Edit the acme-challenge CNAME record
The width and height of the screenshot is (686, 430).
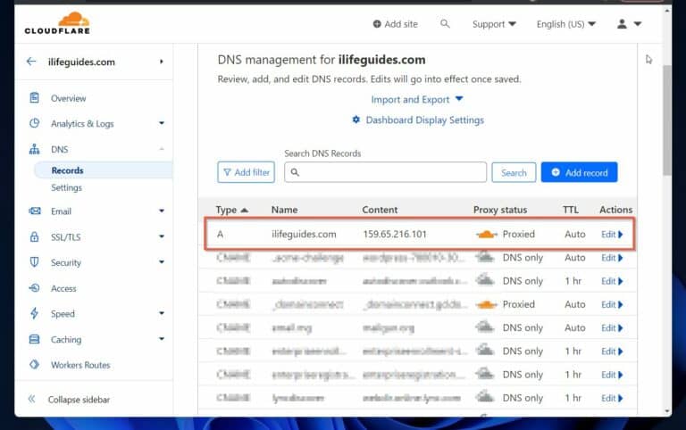coord(612,258)
